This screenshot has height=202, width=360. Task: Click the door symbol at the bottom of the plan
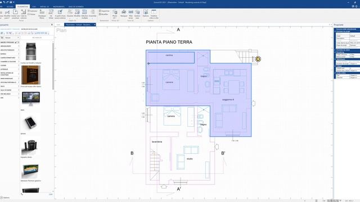coord(164,186)
